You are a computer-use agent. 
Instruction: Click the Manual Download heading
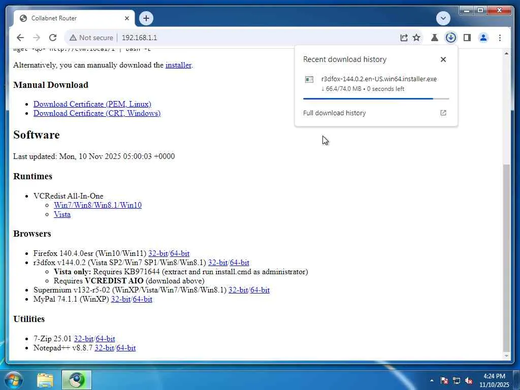click(x=51, y=85)
